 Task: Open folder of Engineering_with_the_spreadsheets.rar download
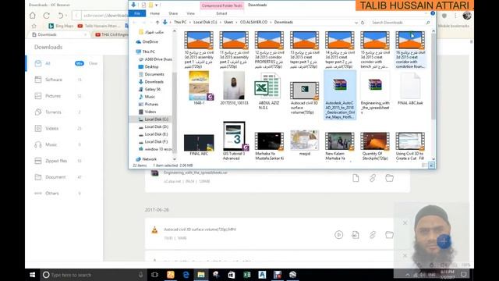click(x=389, y=178)
